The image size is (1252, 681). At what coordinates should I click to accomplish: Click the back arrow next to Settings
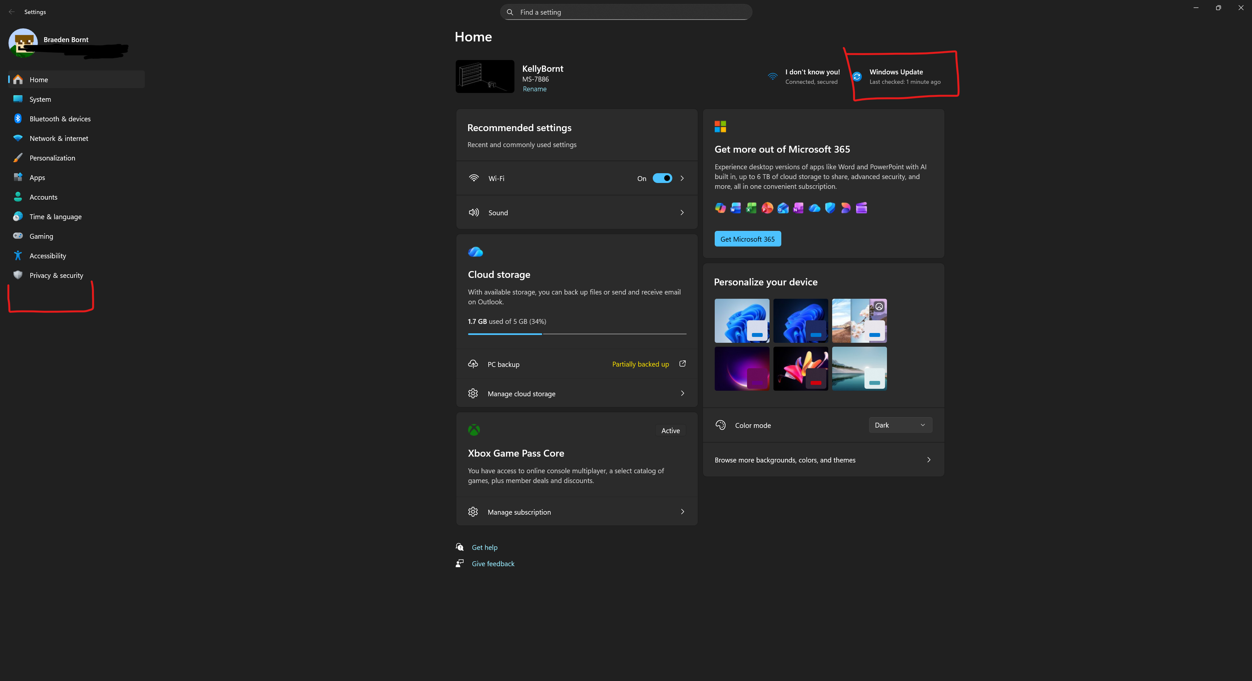click(x=12, y=12)
